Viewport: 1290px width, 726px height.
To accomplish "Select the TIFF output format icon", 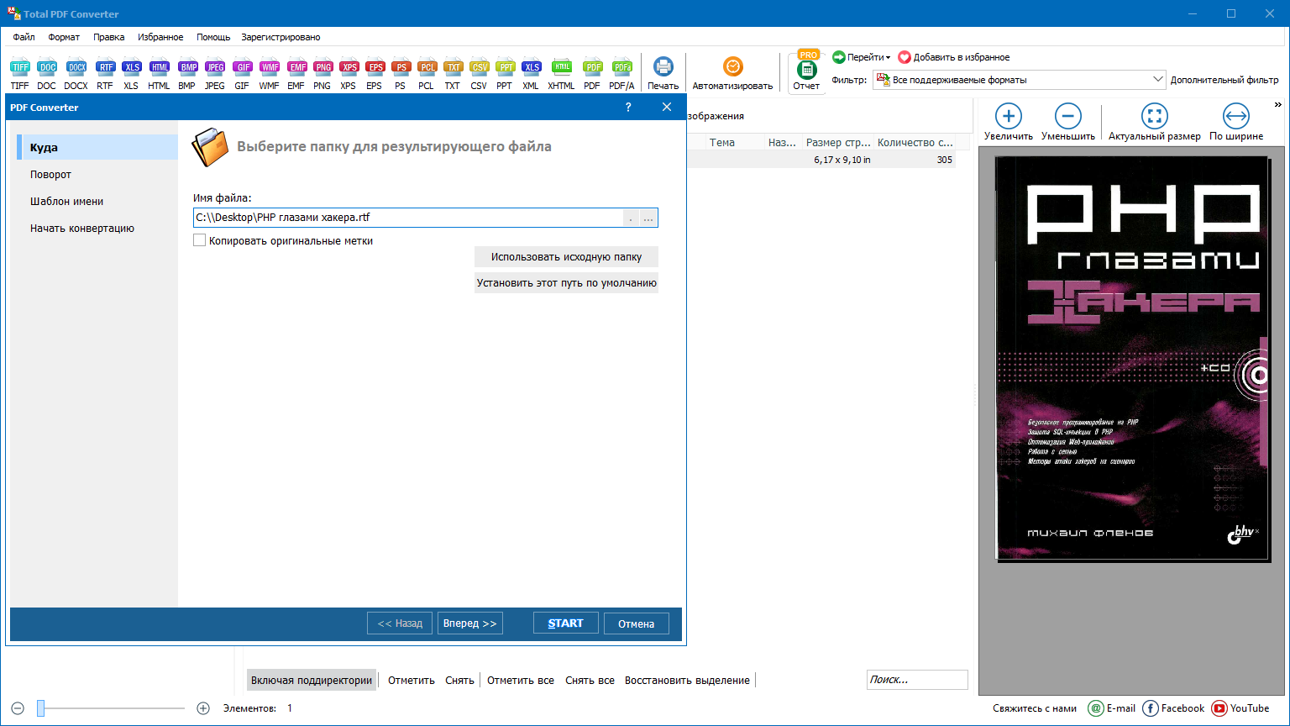I will click(x=20, y=67).
